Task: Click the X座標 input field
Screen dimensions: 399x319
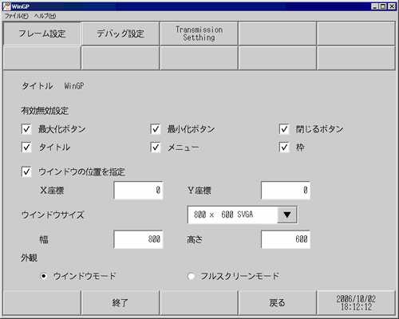Action: [x=138, y=191]
